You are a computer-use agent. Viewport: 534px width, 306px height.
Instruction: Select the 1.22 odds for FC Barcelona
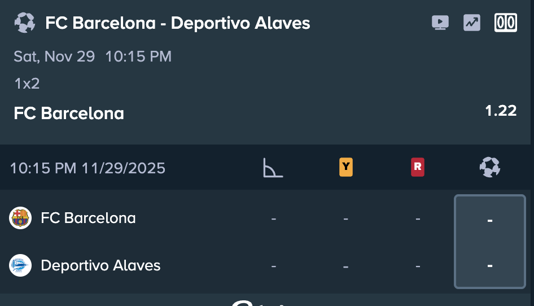(501, 111)
